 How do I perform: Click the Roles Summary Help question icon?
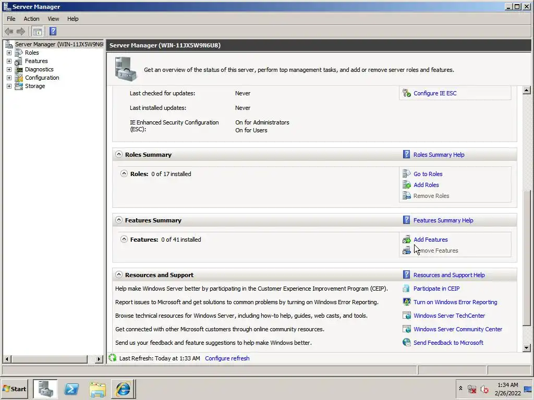406,154
